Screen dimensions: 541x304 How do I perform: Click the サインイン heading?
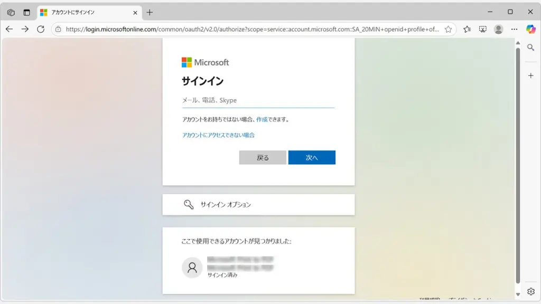(x=202, y=81)
